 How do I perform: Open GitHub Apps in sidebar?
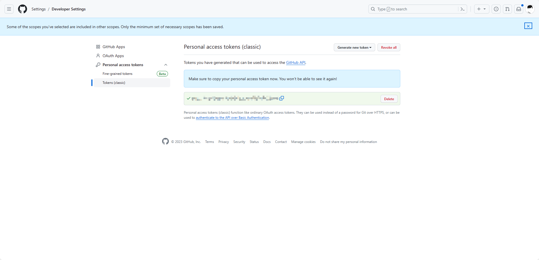132,47
